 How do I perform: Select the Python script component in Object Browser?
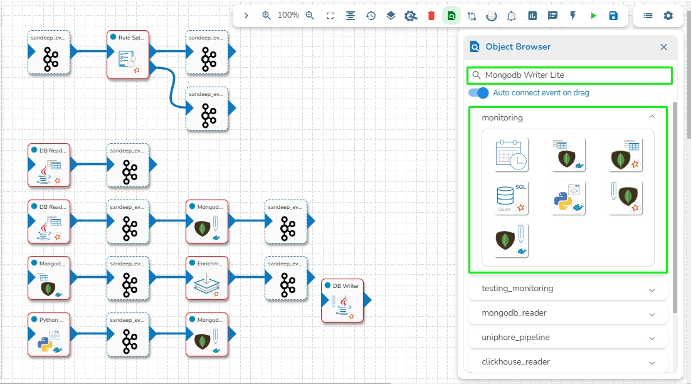tap(567, 198)
